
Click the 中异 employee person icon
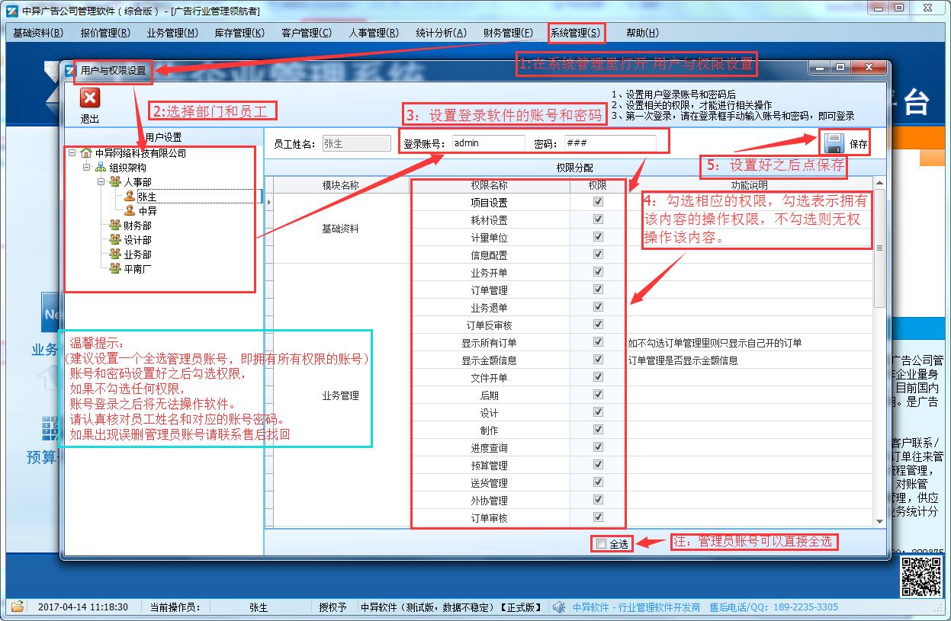point(130,211)
